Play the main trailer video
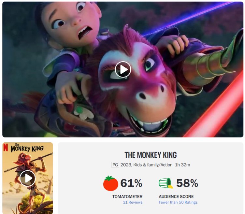The width and height of the screenshot is (245, 214). [x=123, y=69]
